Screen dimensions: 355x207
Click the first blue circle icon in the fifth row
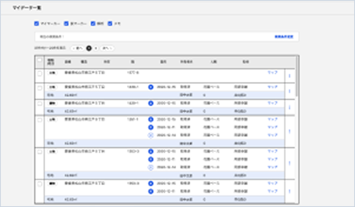tap(151, 151)
